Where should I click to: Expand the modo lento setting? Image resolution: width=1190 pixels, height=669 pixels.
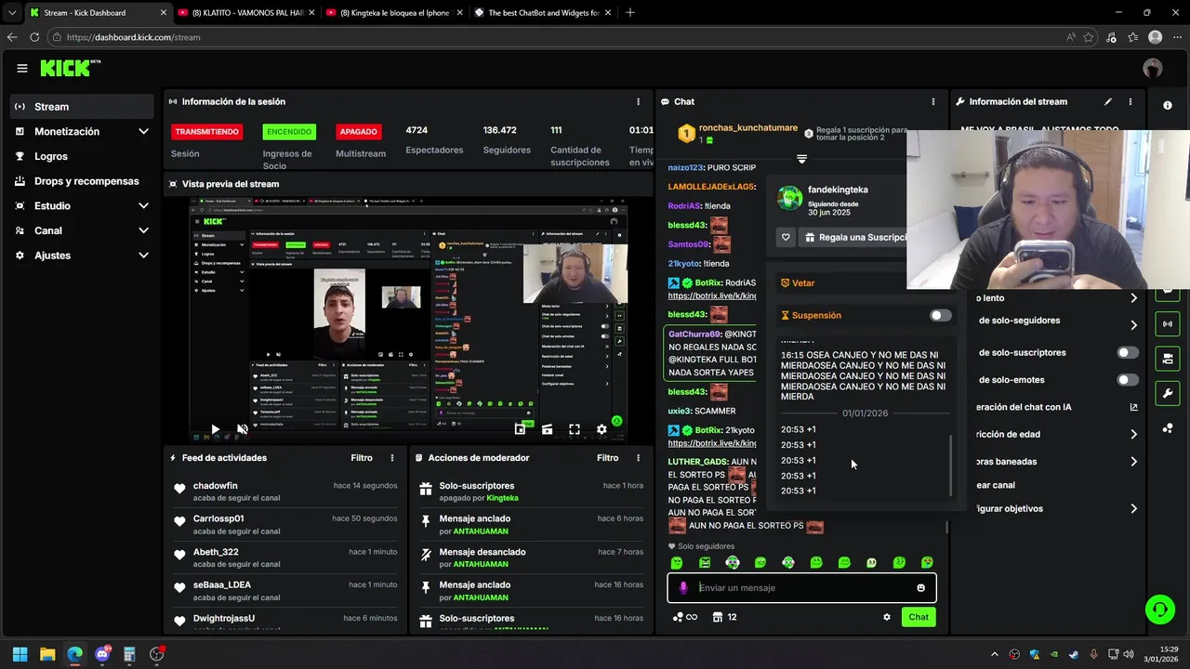(x=1133, y=298)
